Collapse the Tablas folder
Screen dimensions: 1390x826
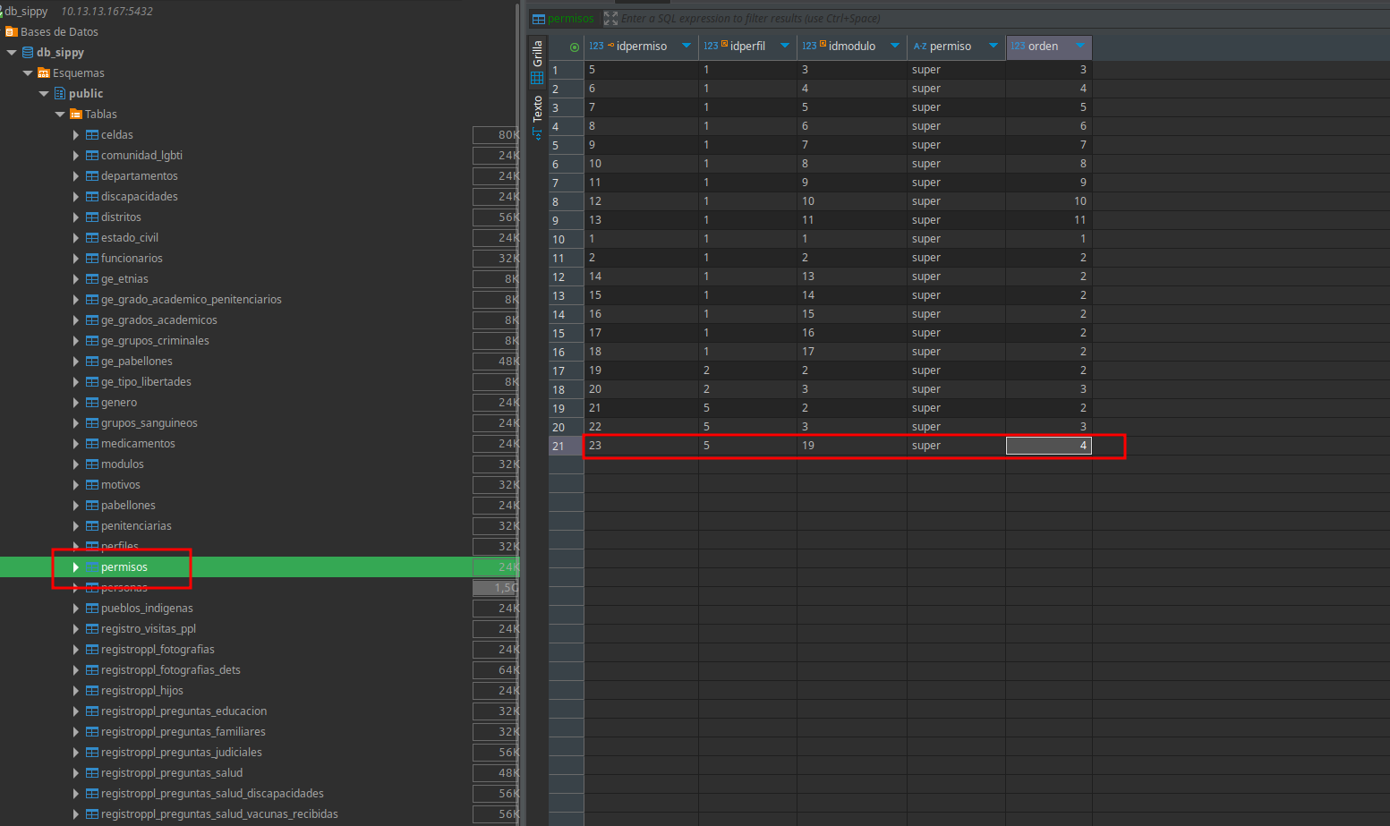click(x=60, y=115)
